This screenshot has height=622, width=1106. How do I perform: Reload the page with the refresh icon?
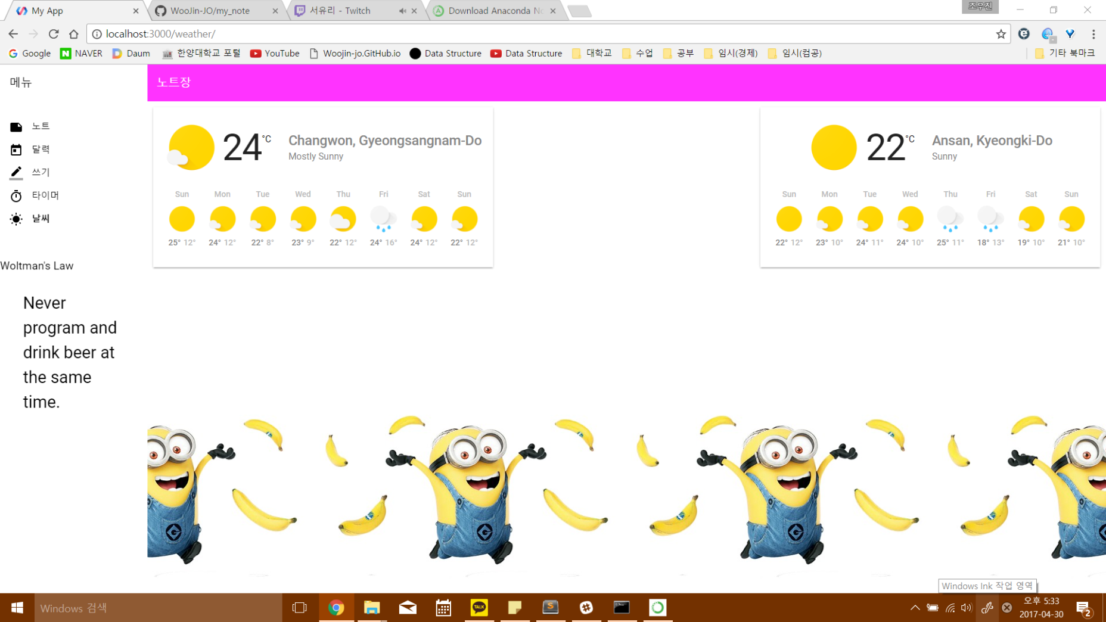54,34
